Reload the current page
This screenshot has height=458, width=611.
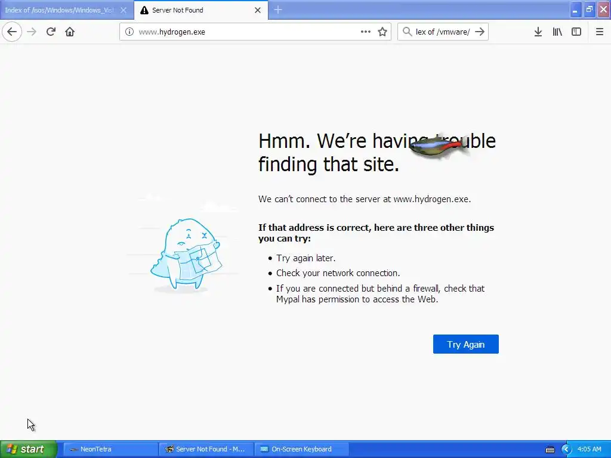click(x=51, y=32)
